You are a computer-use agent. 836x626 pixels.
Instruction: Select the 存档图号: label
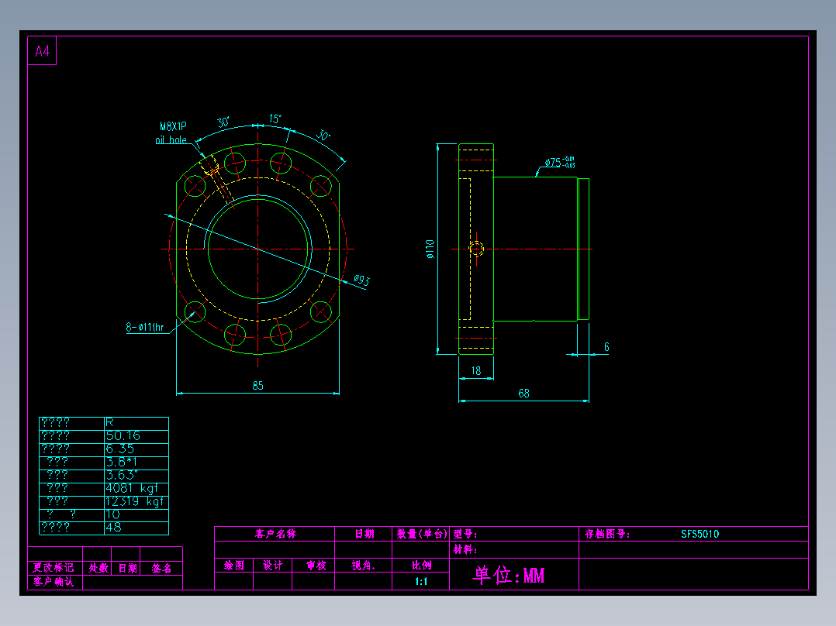[607, 534]
